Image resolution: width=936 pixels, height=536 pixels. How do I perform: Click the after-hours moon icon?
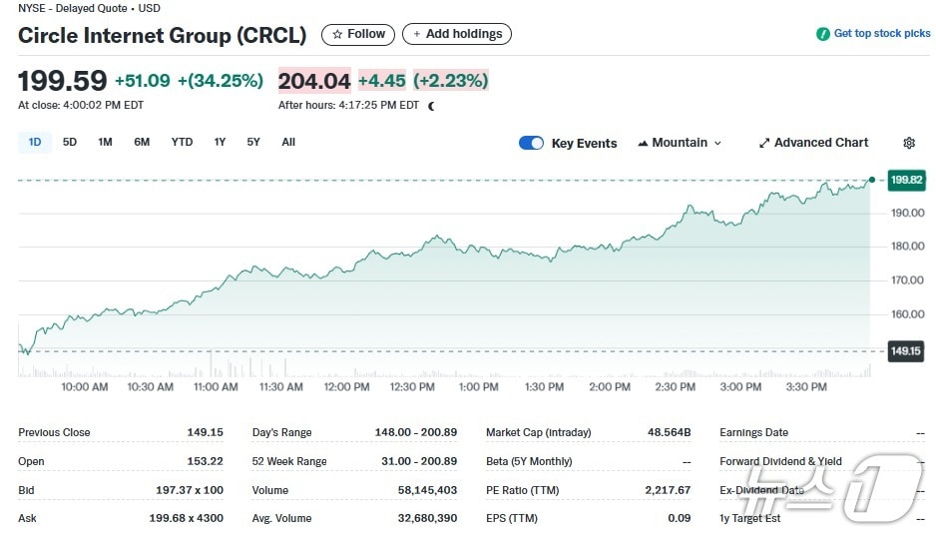coord(431,106)
